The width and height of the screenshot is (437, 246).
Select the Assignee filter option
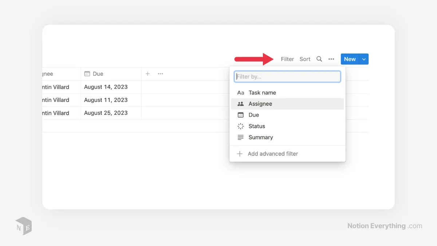click(x=260, y=104)
